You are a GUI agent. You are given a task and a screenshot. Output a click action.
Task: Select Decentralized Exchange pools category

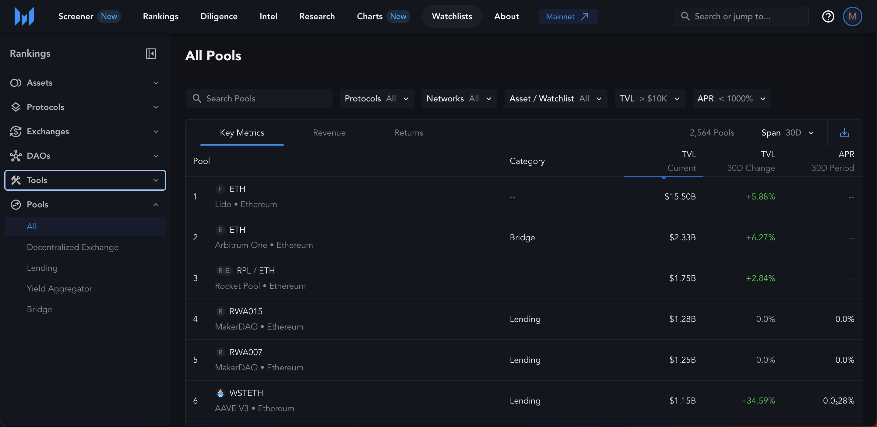(72, 247)
